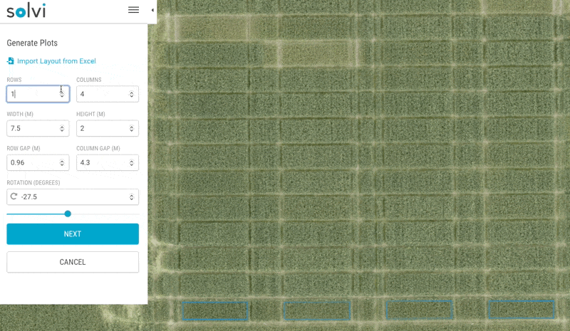
Task: Click the rotation circular arrow icon
Action: point(14,196)
